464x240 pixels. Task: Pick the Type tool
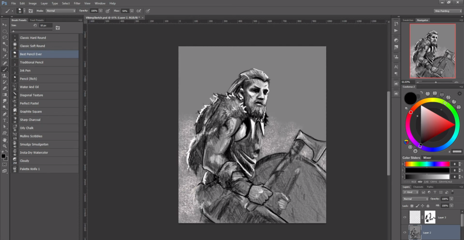click(5, 121)
